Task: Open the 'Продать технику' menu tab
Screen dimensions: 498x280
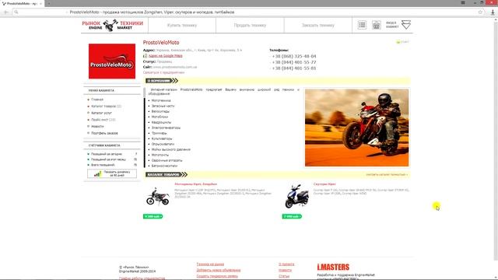Action: 250,26
